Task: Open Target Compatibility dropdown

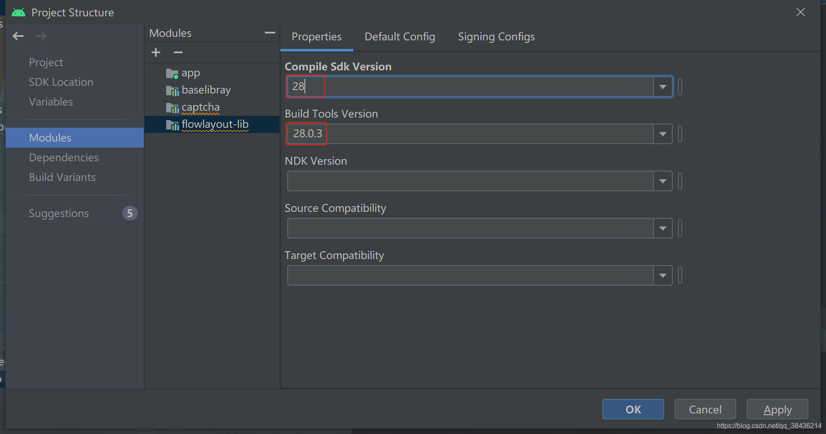Action: tap(663, 275)
